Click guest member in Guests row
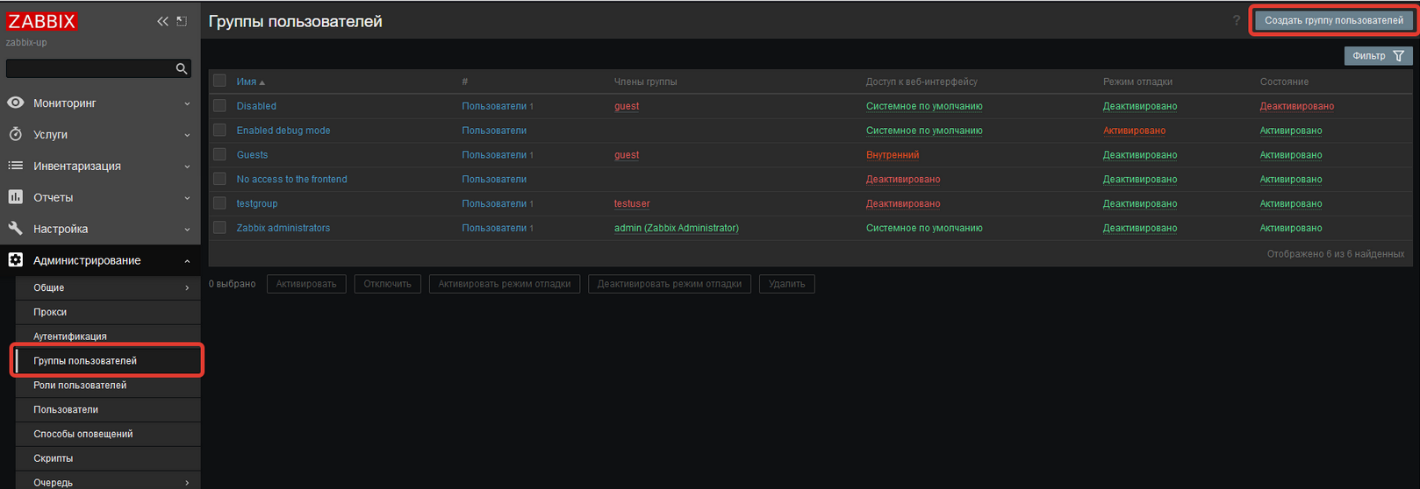This screenshot has width=1420, height=489. point(627,155)
